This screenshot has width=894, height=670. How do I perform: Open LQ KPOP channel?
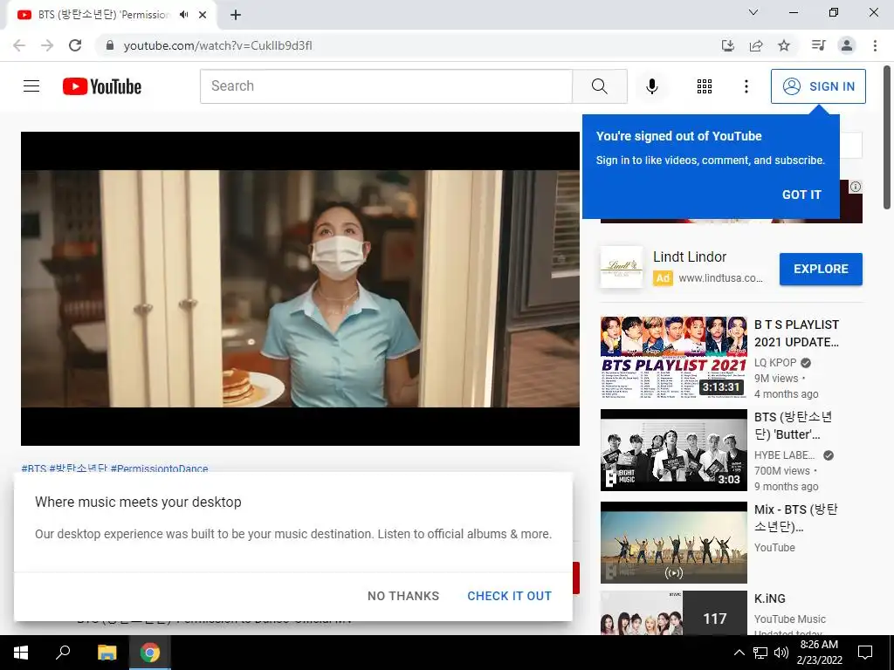(775, 362)
